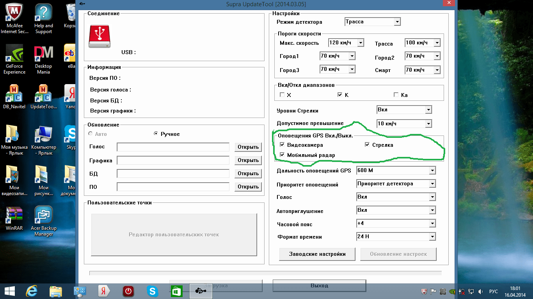Open Acer Backup Manager desktop icon
This screenshot has height=299, width=533.
(43, 217)
